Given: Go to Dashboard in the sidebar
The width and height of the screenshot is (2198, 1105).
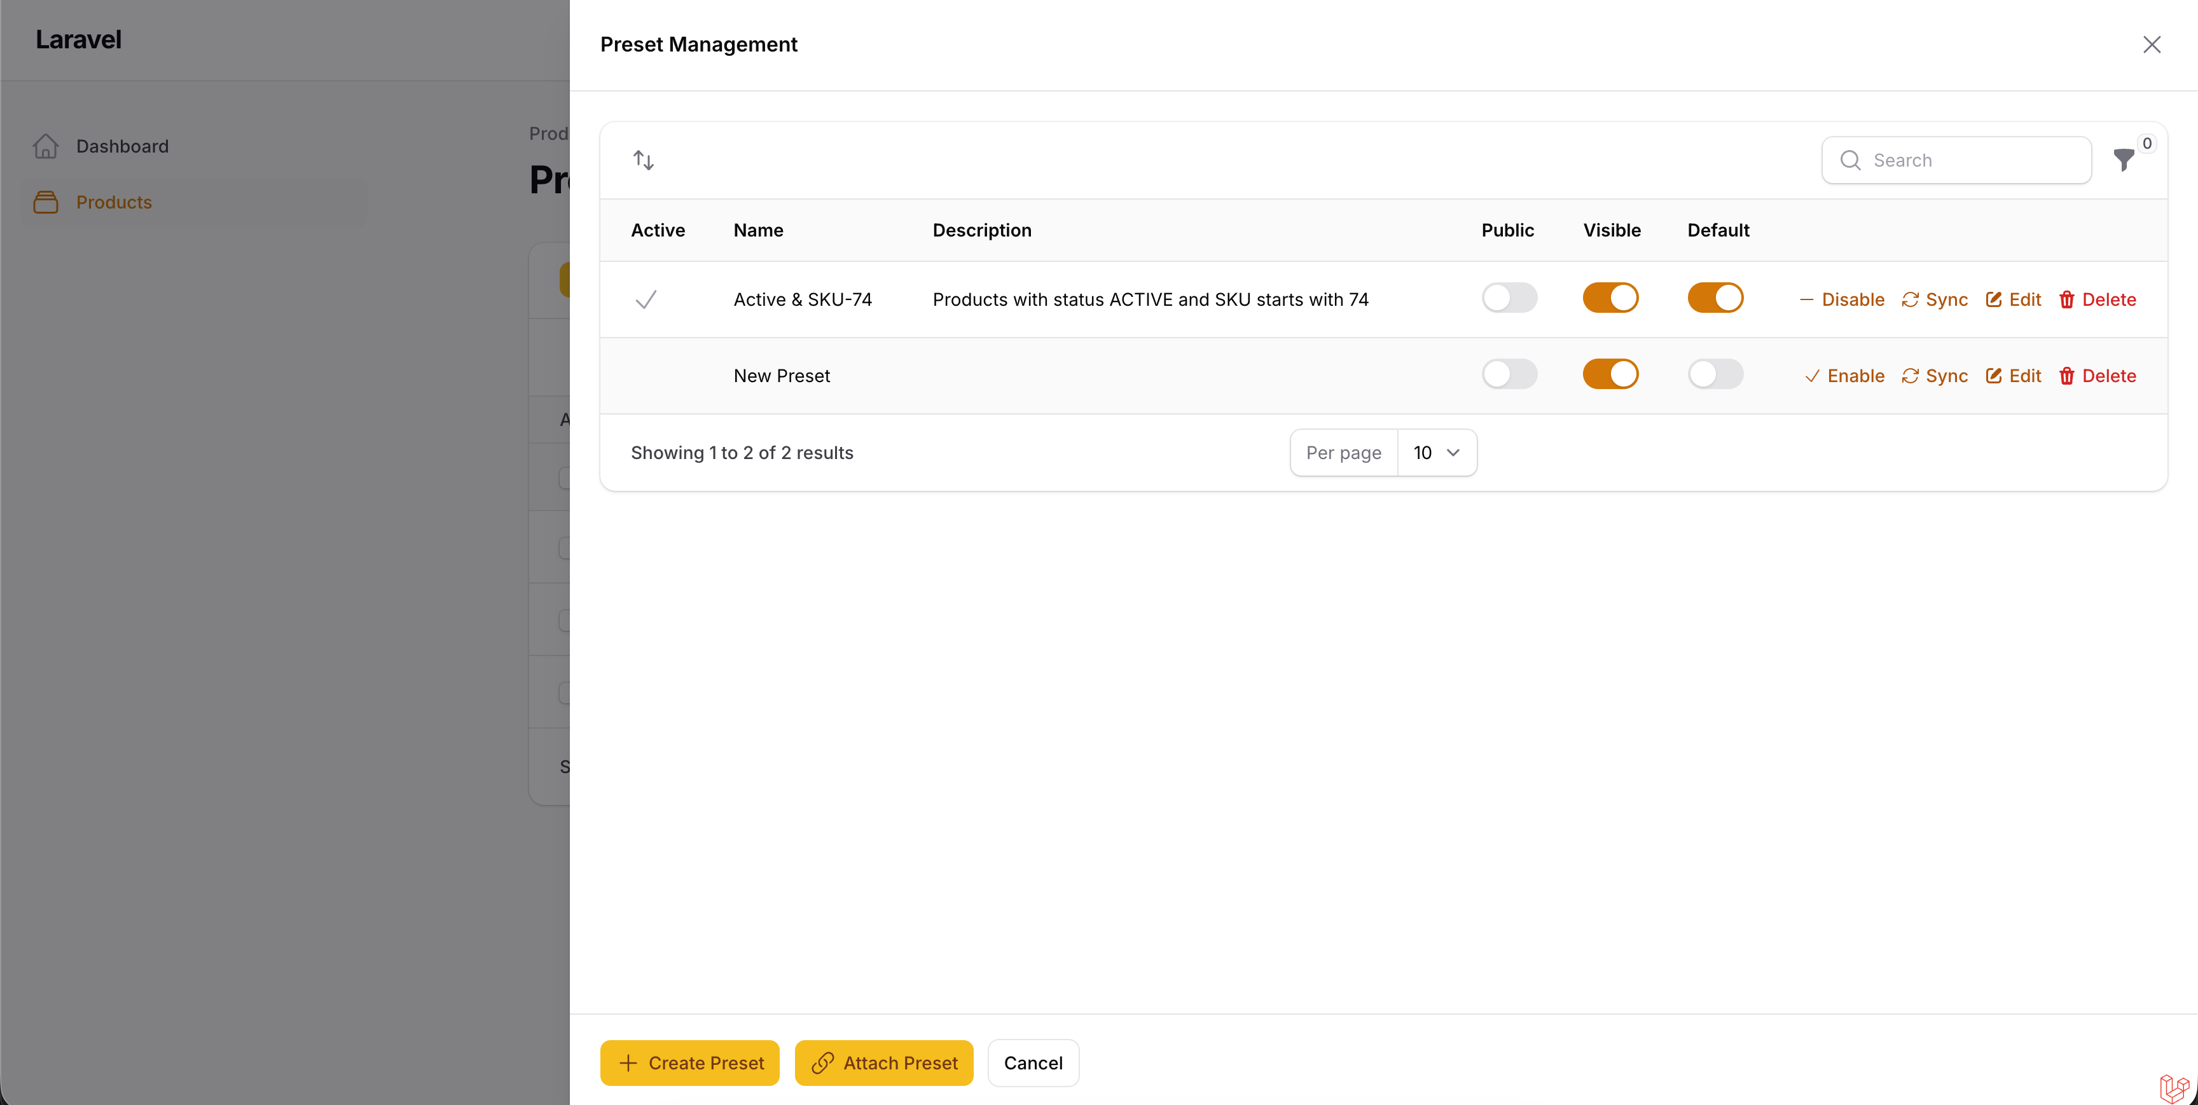Looking at the screenshot, I should (x=122, y=146).
